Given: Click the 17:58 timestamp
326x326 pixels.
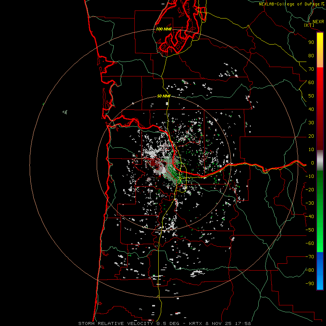Looking at the screenshot, I should 243,323.
